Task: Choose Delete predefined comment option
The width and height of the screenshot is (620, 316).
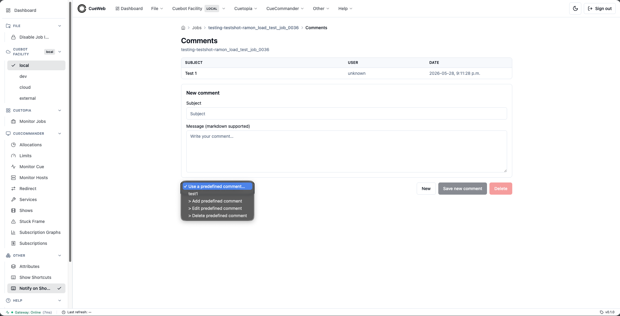Action: [217, 216]
